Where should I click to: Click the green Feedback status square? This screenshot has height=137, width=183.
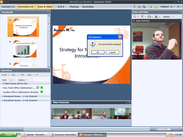(171, 7)
